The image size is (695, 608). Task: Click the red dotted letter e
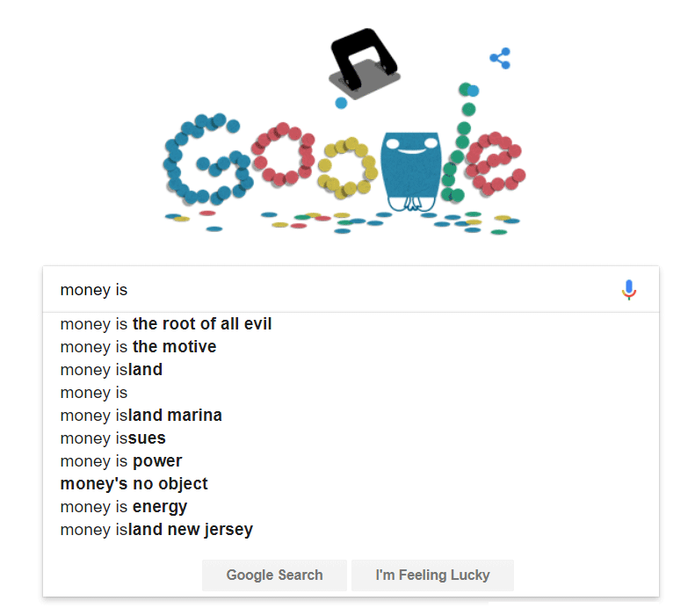pos(495,163)
